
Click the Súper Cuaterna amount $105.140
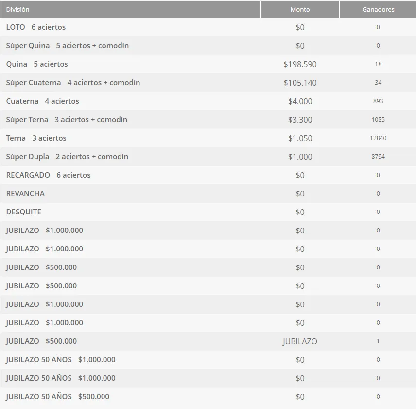pyautogui.click(x=300, y=83)
